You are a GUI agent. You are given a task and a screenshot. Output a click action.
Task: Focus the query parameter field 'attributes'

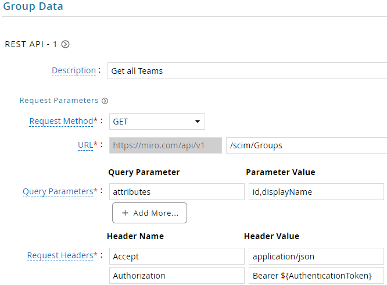coord(177,191)
